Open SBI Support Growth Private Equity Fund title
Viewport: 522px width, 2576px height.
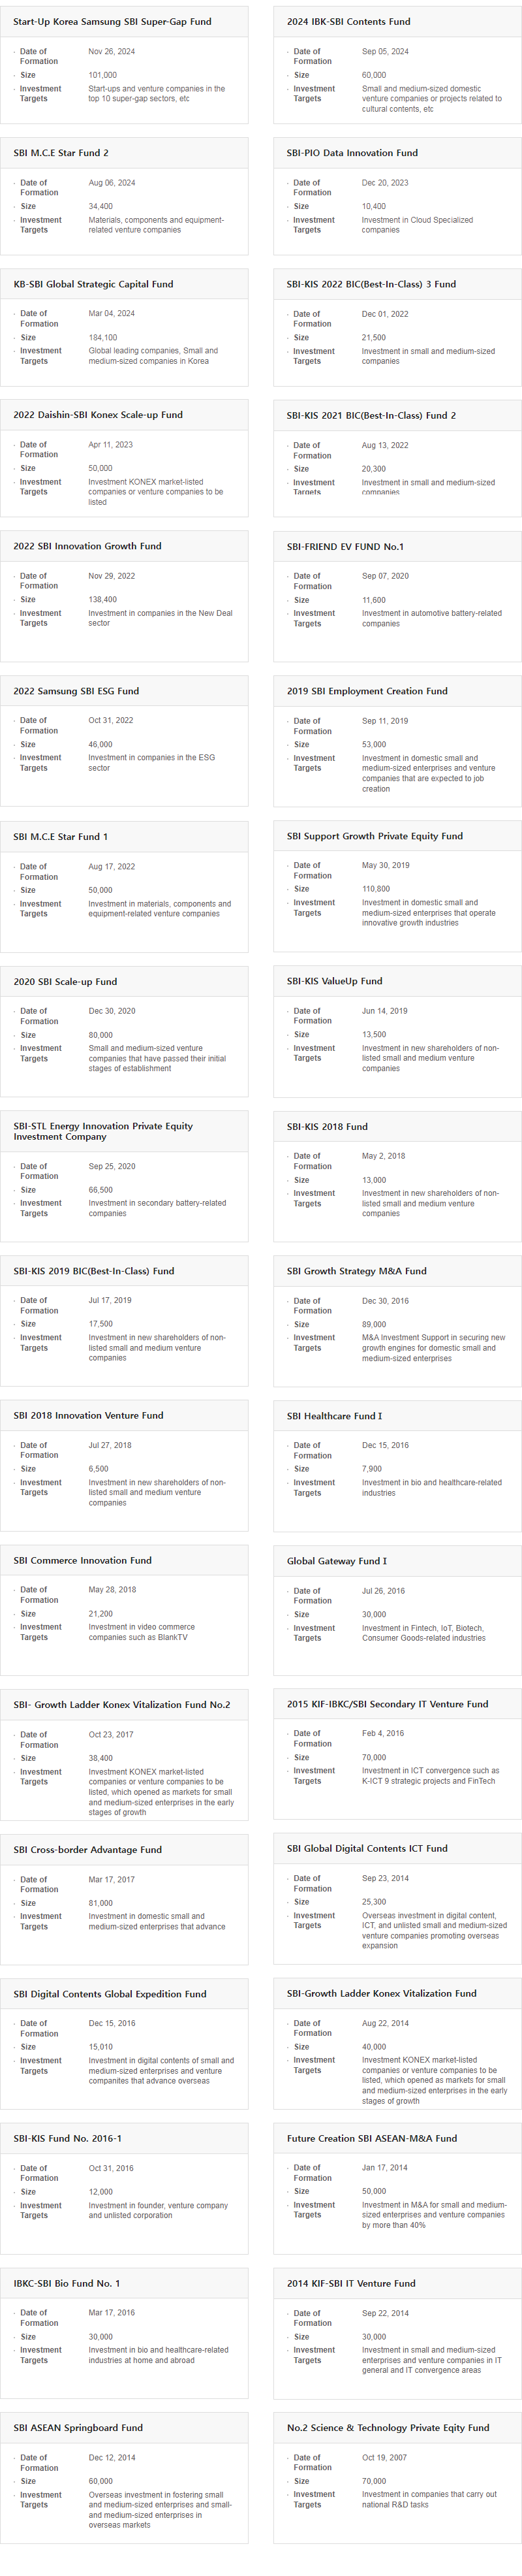pos(375,836)
